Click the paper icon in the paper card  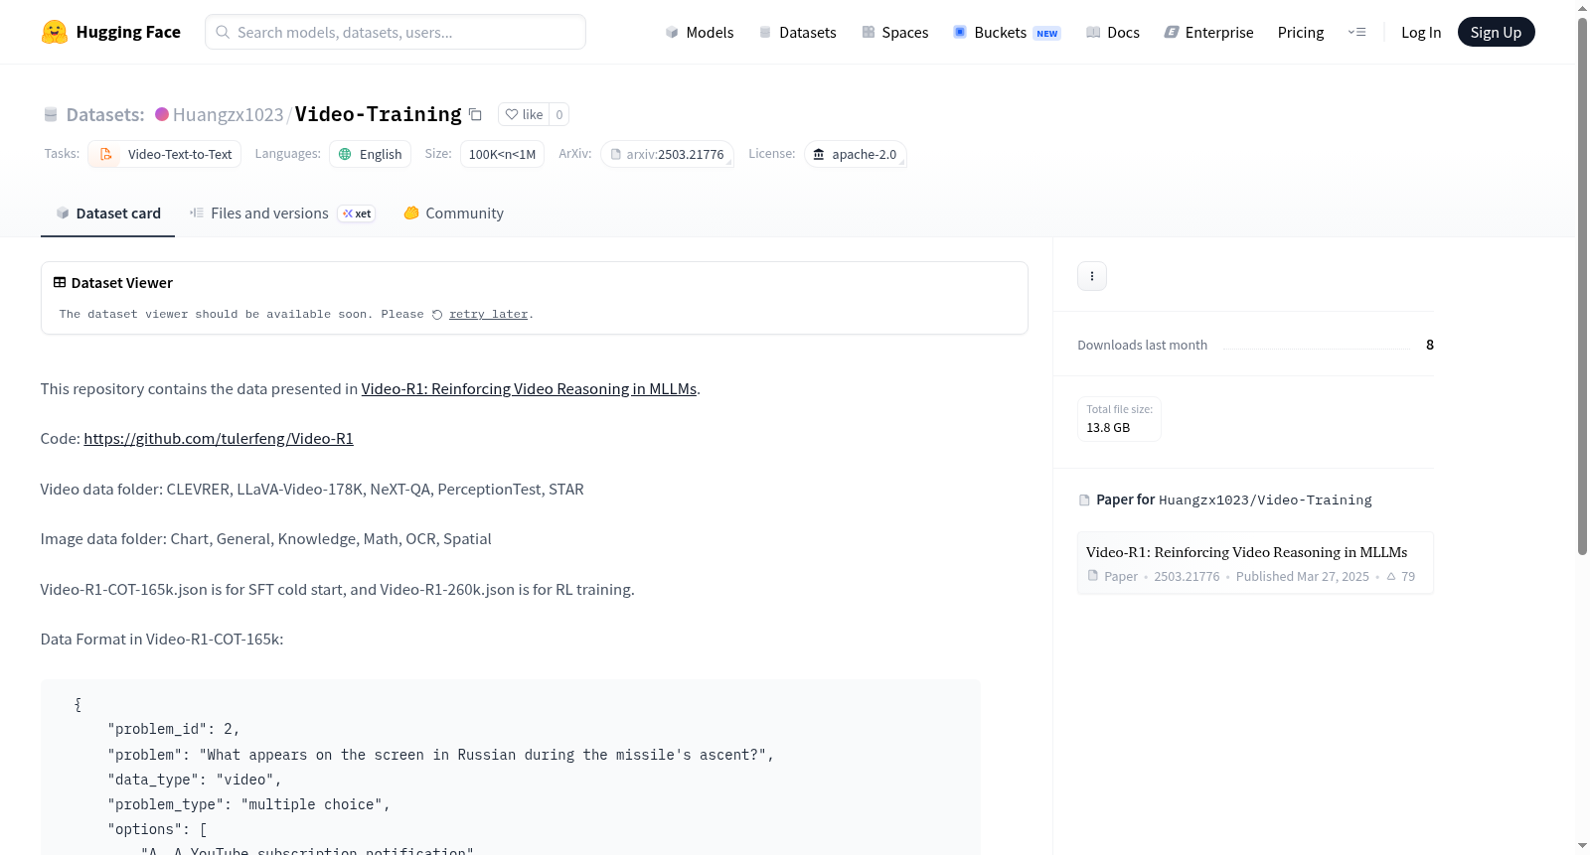click(x=1093, y=576)
